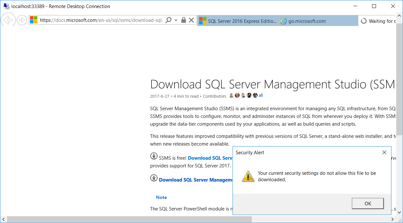Select the Waiting for loading tab
This screenshot has height=223, width=403.
pyautogui.click(x=378, y=21)
